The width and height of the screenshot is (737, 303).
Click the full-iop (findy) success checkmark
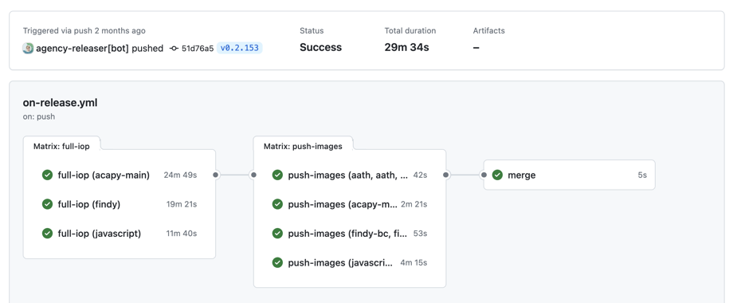click(x=47, y=204)
